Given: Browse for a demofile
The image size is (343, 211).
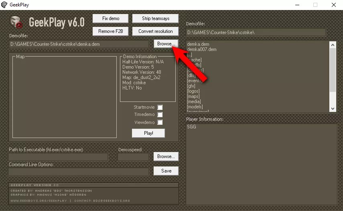Looking at the screenshot, I should coord(166,44).
